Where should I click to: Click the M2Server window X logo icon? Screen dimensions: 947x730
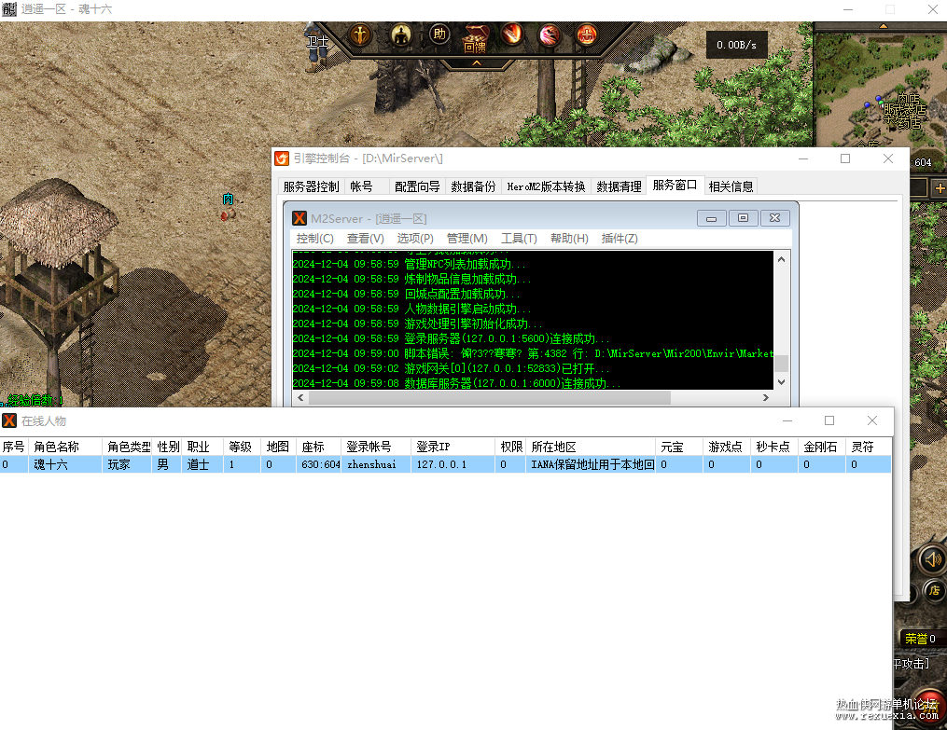299,218
